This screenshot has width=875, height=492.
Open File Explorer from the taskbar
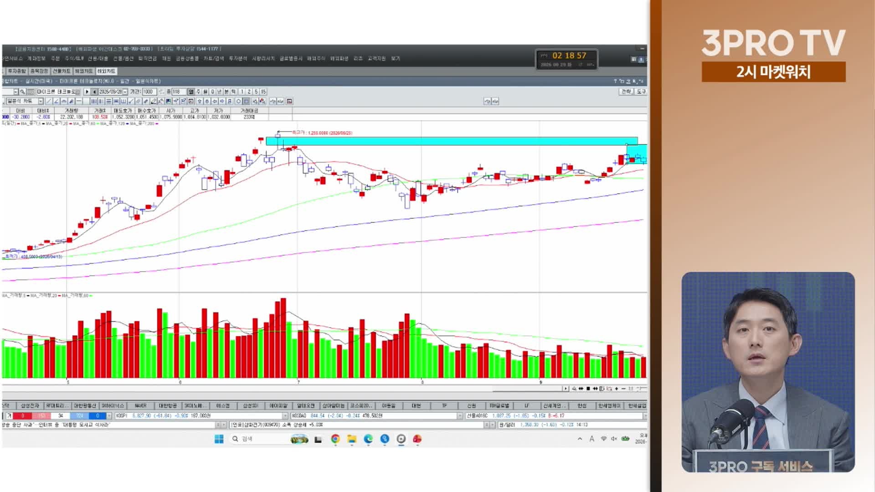tap(352, 439)
